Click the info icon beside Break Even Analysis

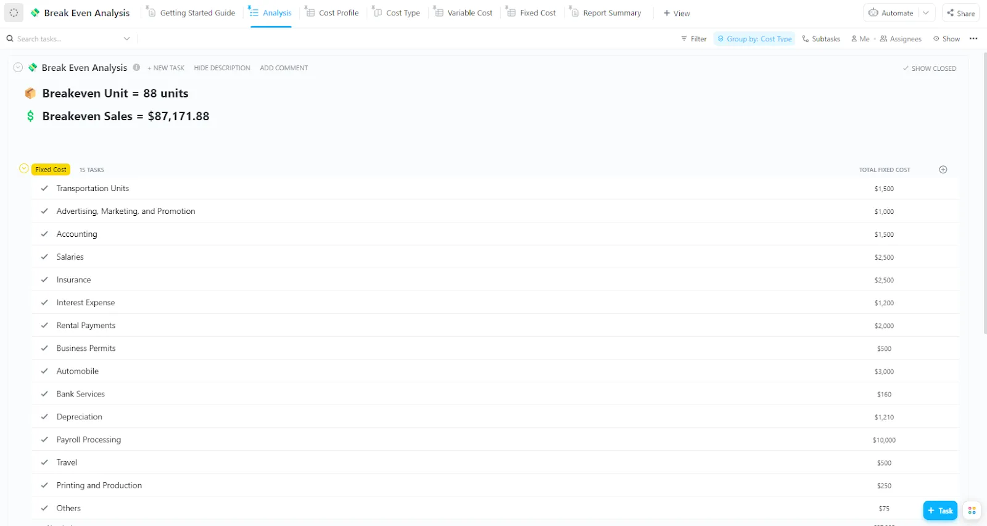(x=136, y=68)
